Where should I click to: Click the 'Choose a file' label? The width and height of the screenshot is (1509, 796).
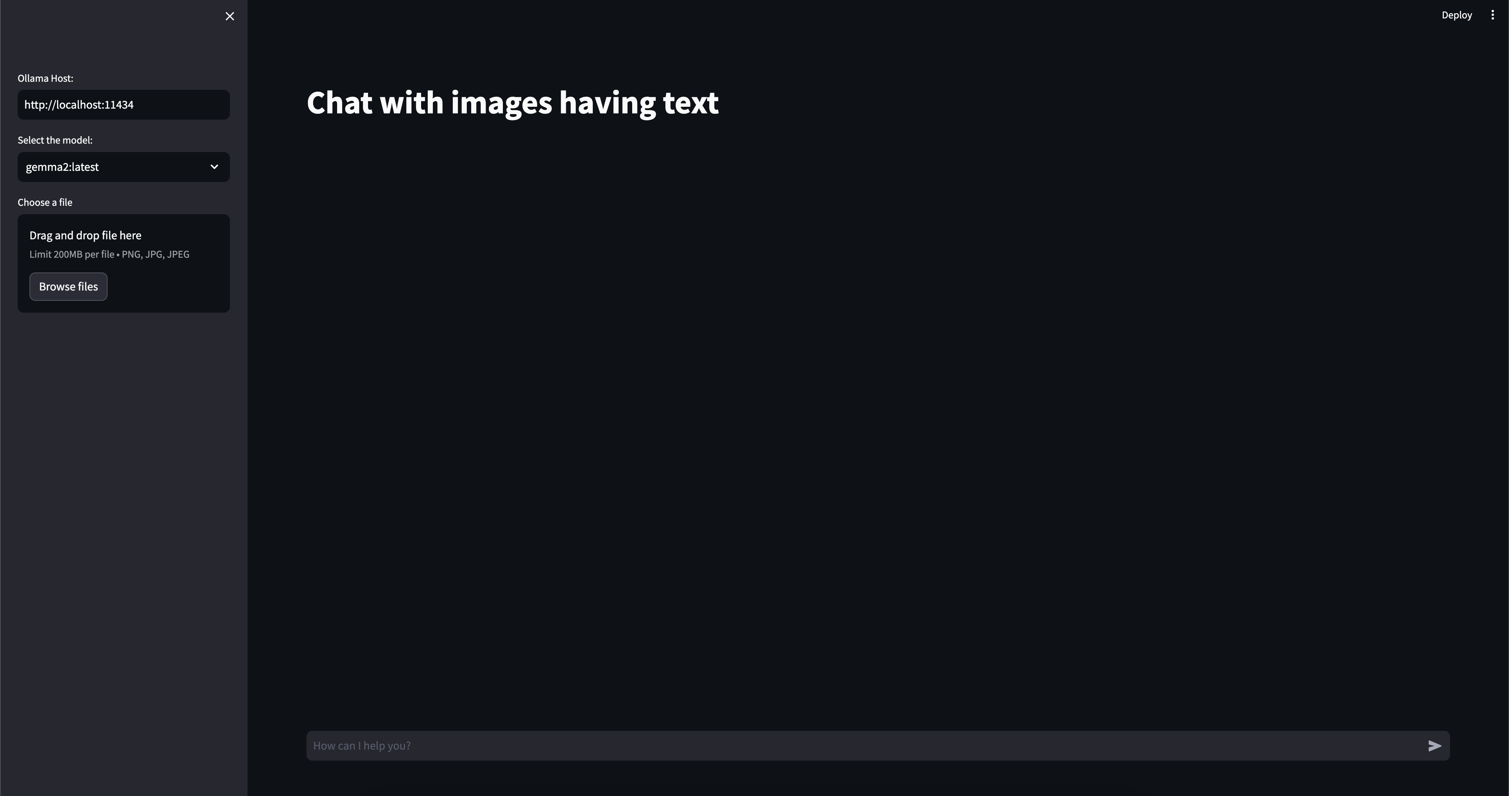tap(45, 202)
